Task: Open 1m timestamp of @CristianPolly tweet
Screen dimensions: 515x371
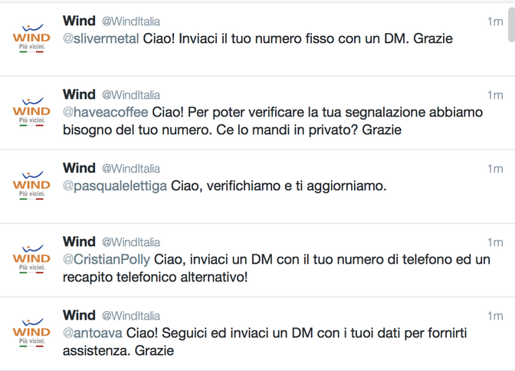Action: coord(494,242)
